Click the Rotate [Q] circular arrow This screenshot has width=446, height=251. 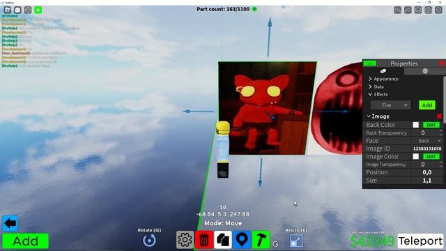point(149,241)
